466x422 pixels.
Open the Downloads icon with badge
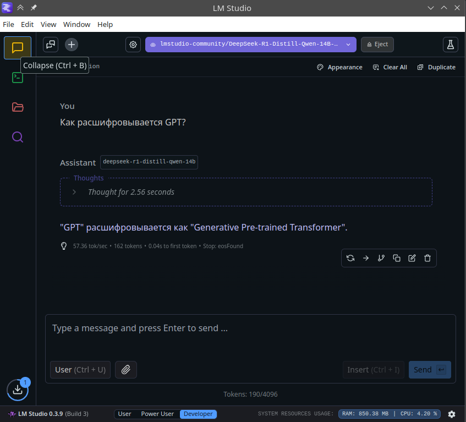click(18, 390)
